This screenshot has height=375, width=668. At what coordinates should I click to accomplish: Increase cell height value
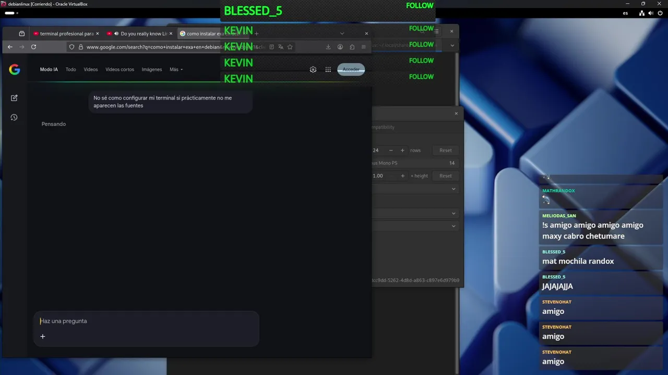[x=402, y=176]
